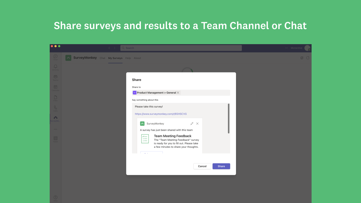The image size is (361, 203).
Task: Open Files from the sidebar
Action: [x=55, y=98]
